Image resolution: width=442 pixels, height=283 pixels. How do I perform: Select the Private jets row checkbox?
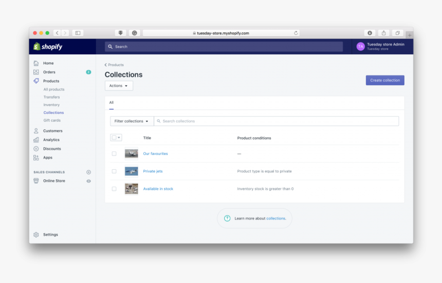tap(114, 171)
